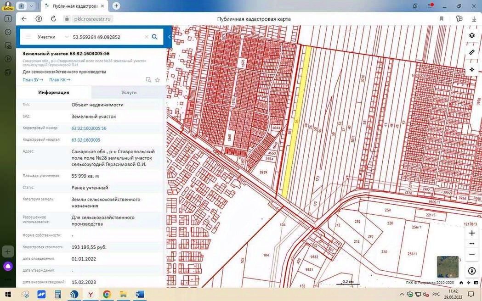Open cadastral quarter 63:32:1603005 link
482x301 pixels.
[x=86, y=140]
